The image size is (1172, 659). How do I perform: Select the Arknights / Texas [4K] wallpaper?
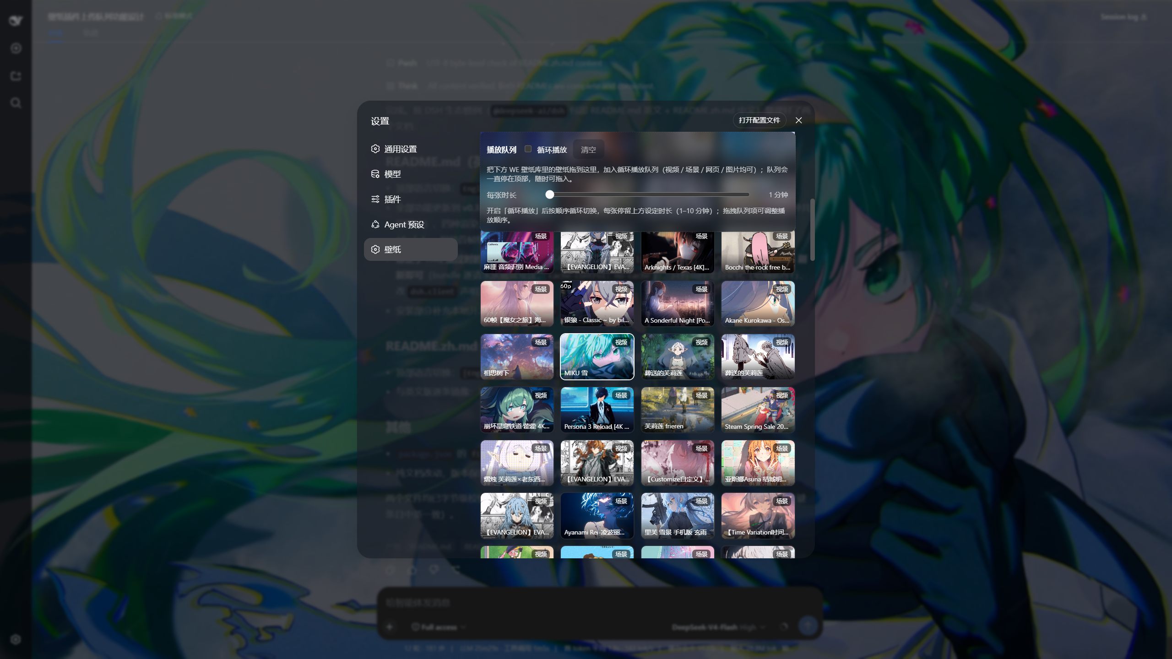[678, 252]
